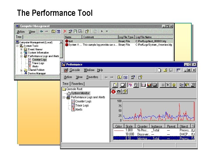This screenshot has width=210, height=158.
Task: Switch to View Histogram display
Action: 149,85
